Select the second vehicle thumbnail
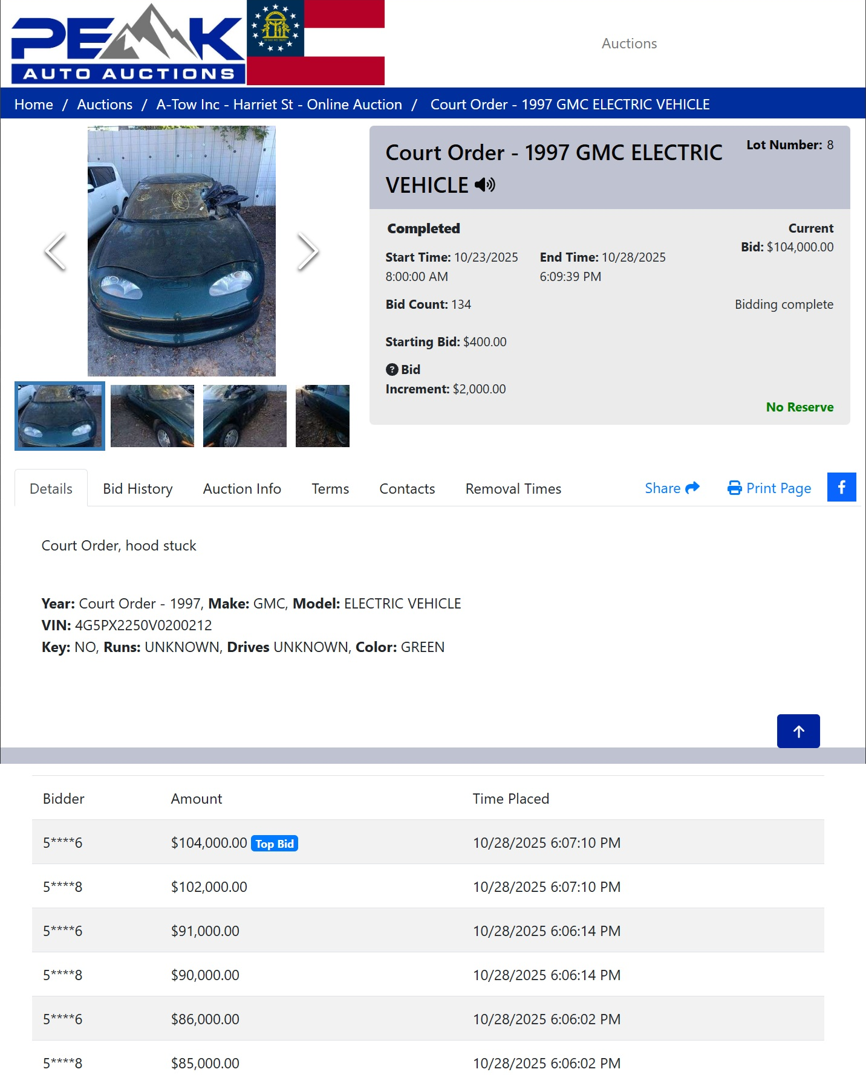866x1075 pixels. [152, 416]
